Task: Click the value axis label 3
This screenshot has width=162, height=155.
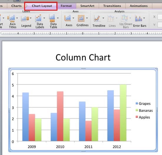Action: (13, 108)
